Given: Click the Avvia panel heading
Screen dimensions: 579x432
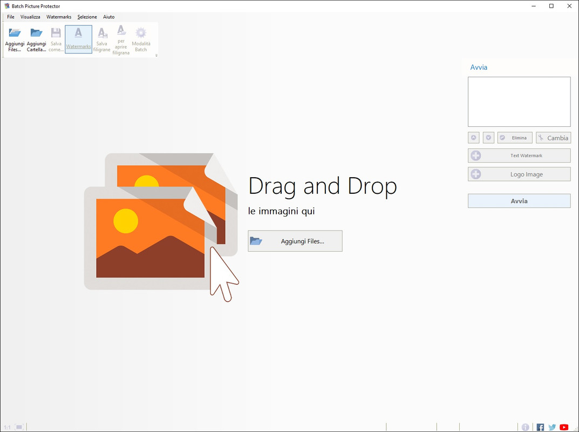Looking at the screenshot, I should coord(479,67).
